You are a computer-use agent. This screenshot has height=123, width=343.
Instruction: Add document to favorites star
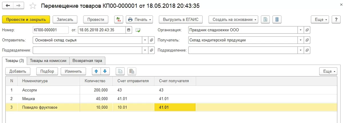click(33, 6)
